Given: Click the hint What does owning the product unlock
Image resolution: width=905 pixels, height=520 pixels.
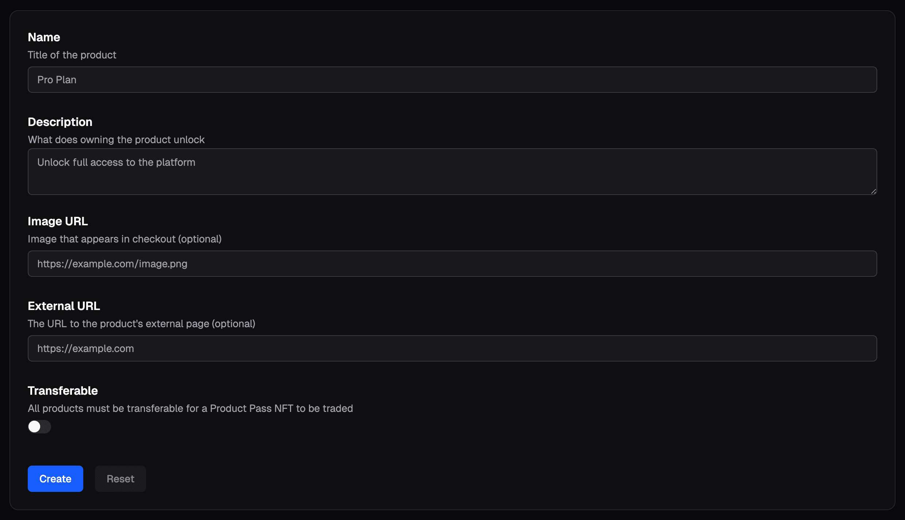Looking at the screenshot, I should pyautogui.click(x=116, y=139).
